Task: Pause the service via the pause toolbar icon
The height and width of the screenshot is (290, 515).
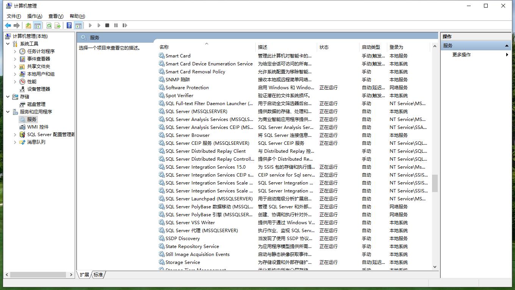Action: (x=116, y=25)
